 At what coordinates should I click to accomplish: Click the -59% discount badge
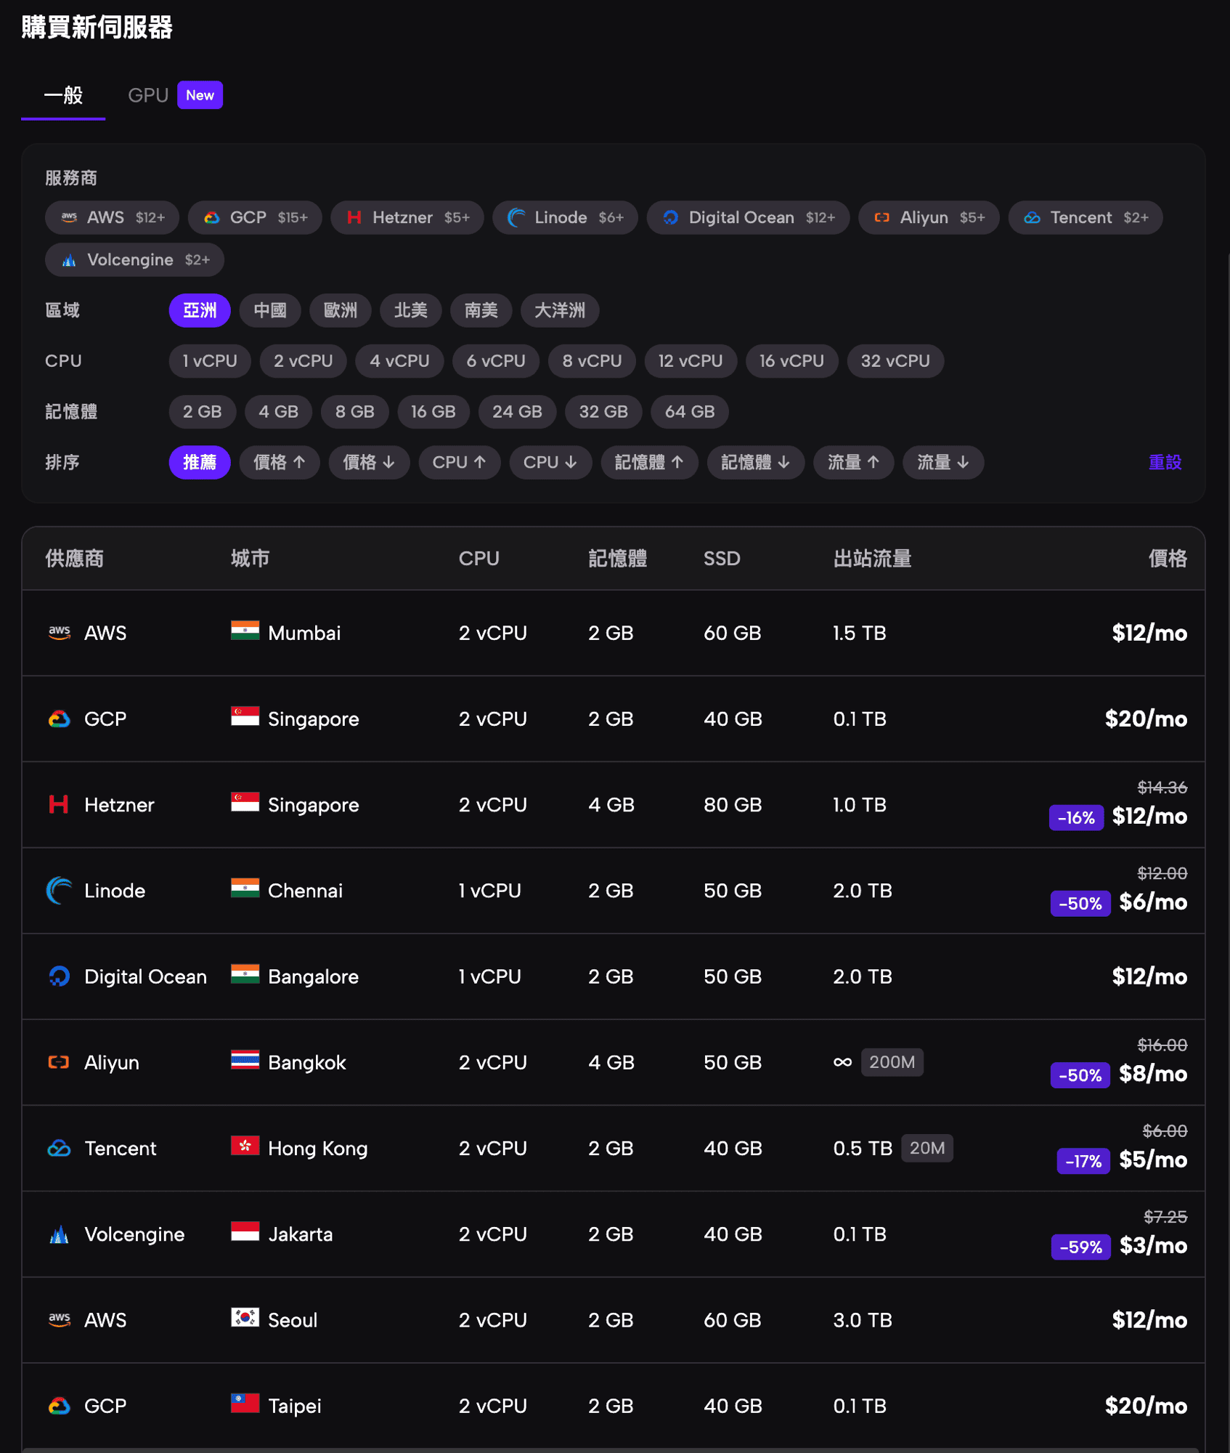coord(1081,1247)
